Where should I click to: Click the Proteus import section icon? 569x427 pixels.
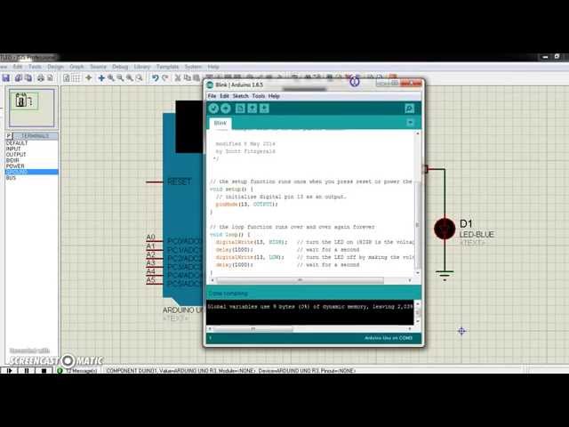18,77
